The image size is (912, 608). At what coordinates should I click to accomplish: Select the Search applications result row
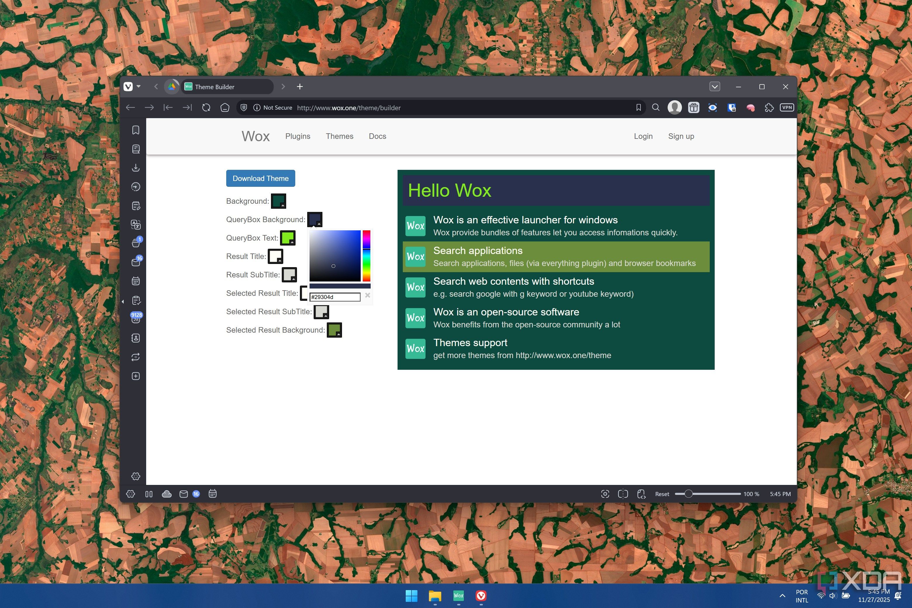click(556, 257)
